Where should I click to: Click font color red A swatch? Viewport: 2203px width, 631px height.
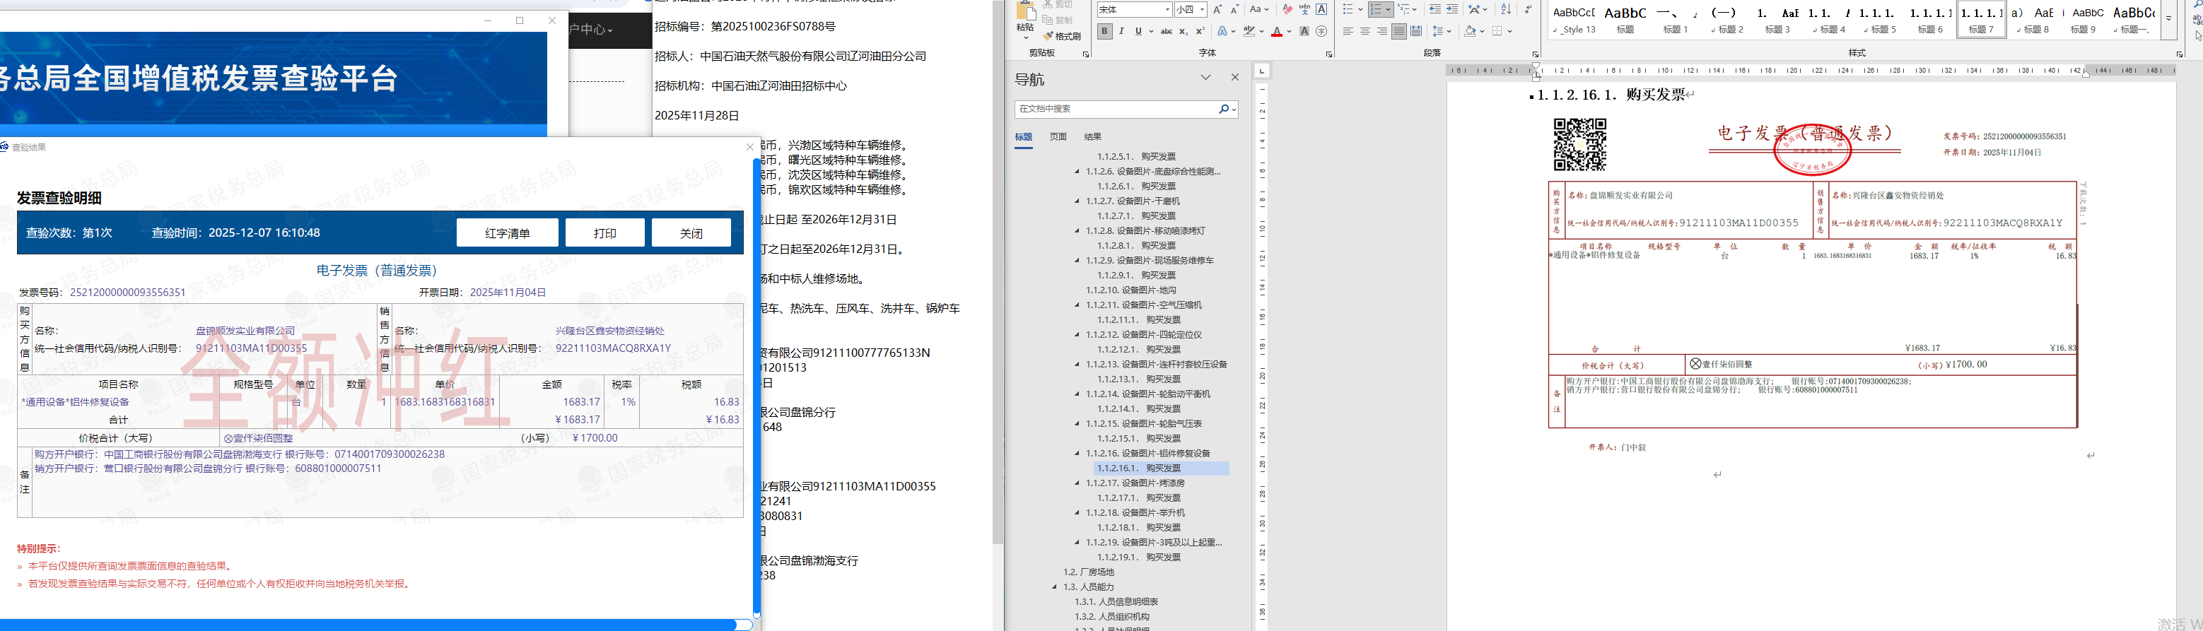coord(1276,31)
